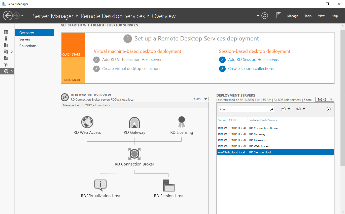Refresh Server Manager using the refresh icon
The width and height of the screenshot is (345, 214).
264,16
